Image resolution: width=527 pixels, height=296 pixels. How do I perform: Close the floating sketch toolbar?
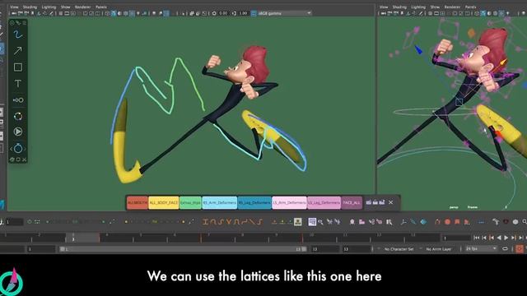click(x=24, y=160)
